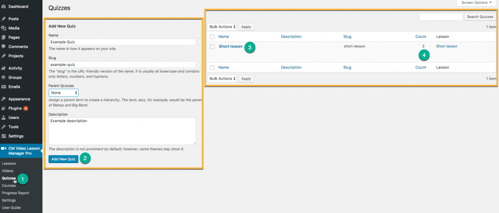Screen dimensions: 499x213
Task: Open Progress Report submenu item
Action: 15,193
